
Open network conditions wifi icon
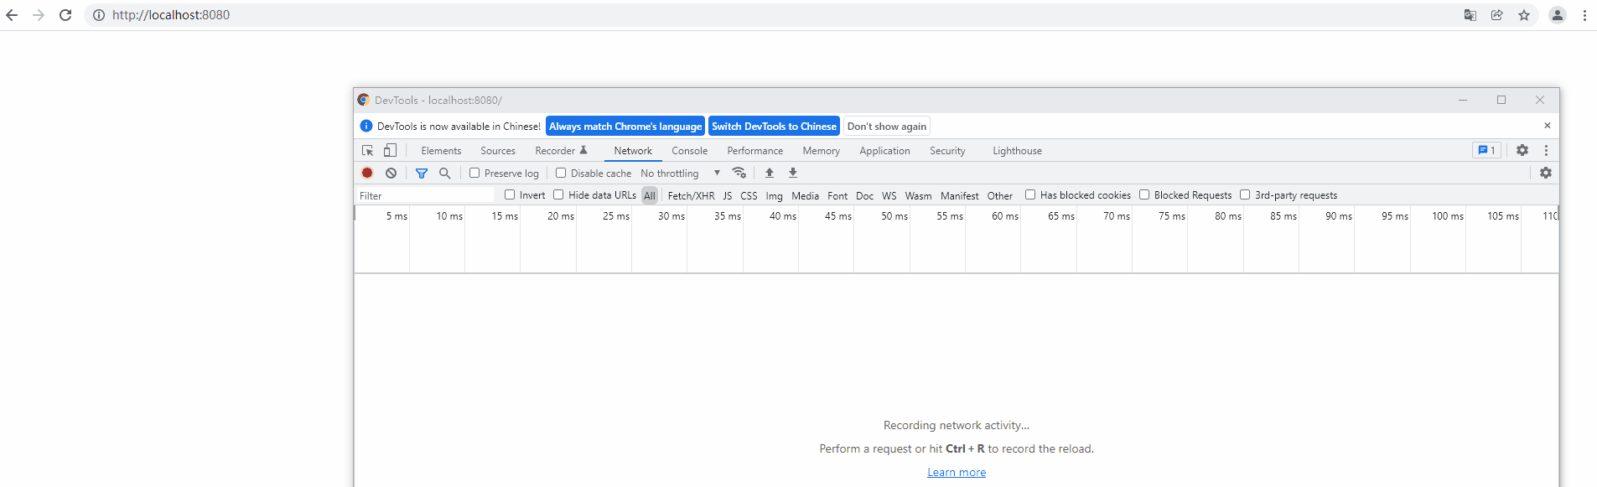(739, 173)
